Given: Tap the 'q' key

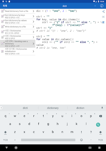Looking at the screenshot, I should point(5,116).
